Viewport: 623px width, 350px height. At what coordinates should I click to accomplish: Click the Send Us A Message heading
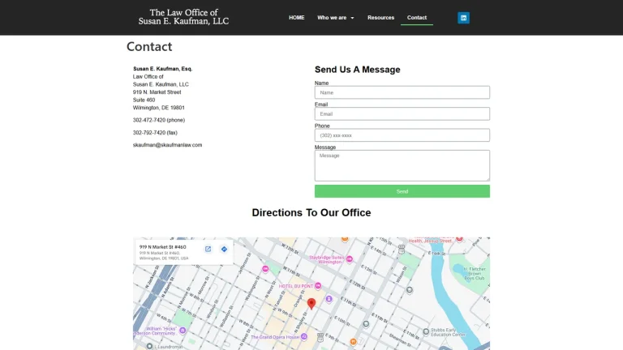click(x=357, y=70)
